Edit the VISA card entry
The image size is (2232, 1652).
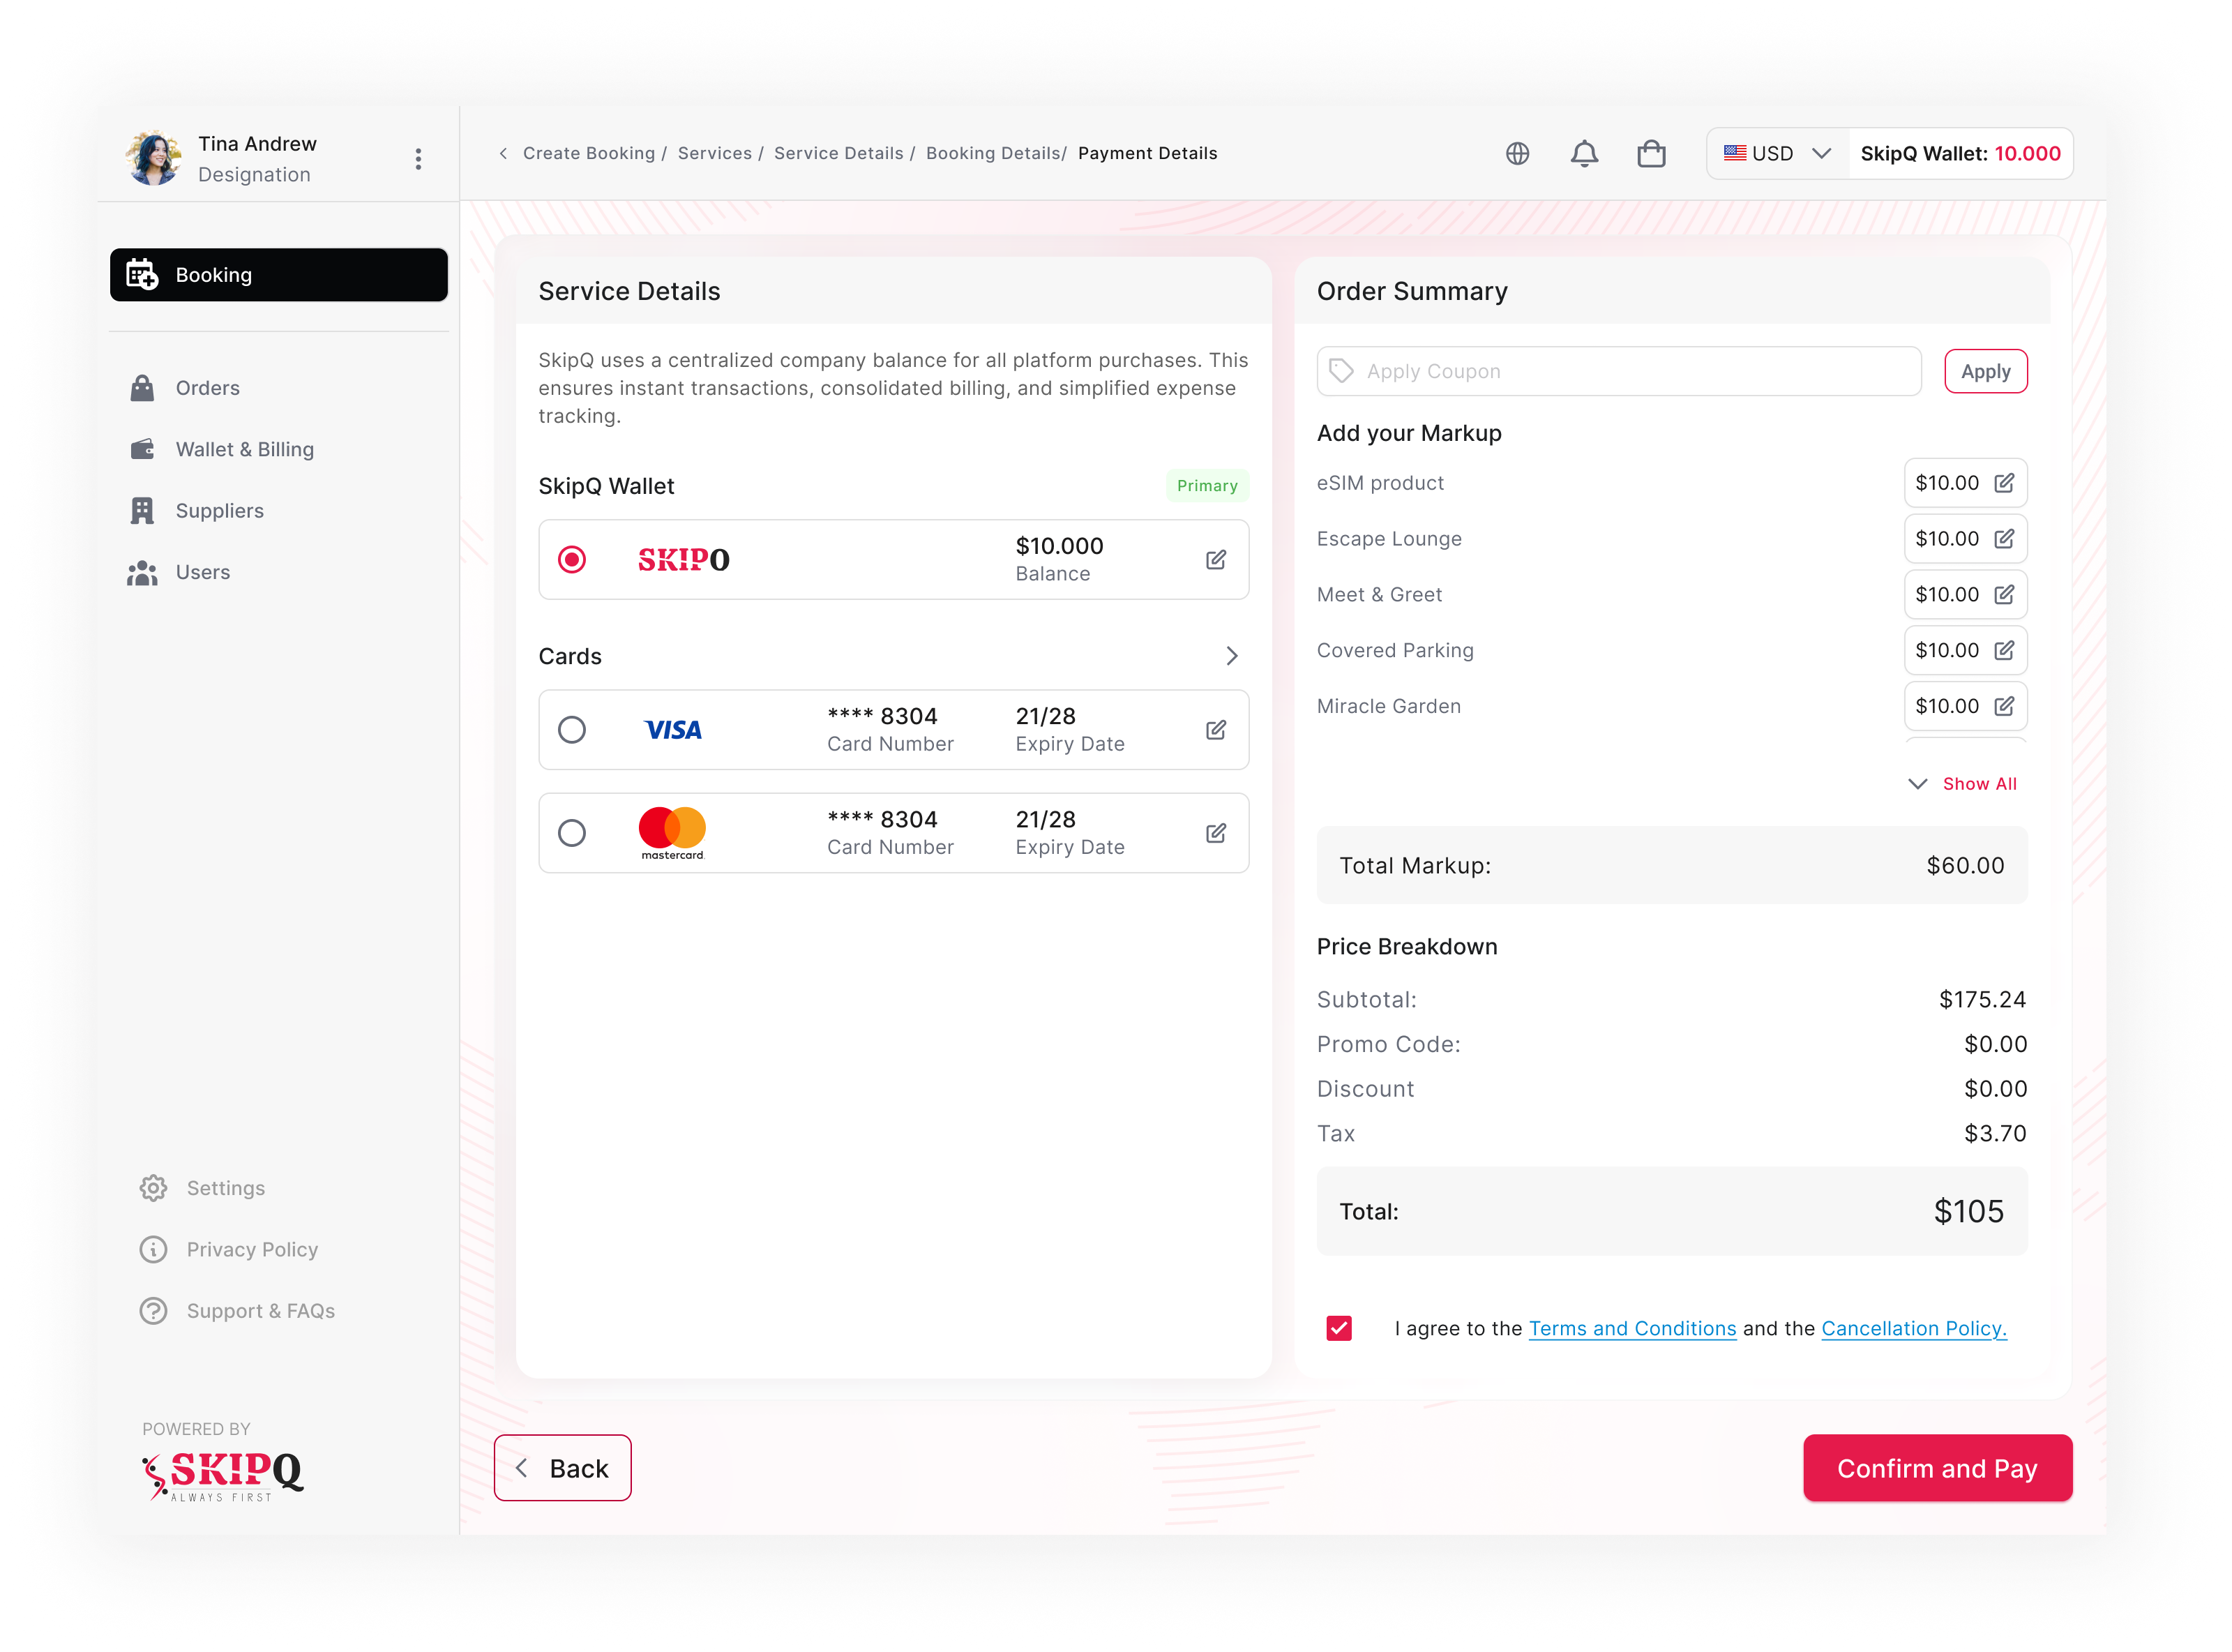point(1216,729)
